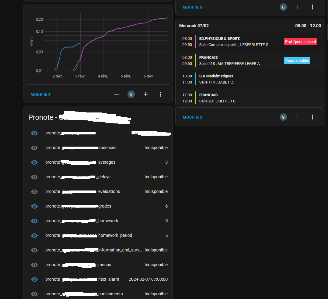Click the grades value 6
Viewport: 328px width, 299px height.
click(x=166, y=206)
